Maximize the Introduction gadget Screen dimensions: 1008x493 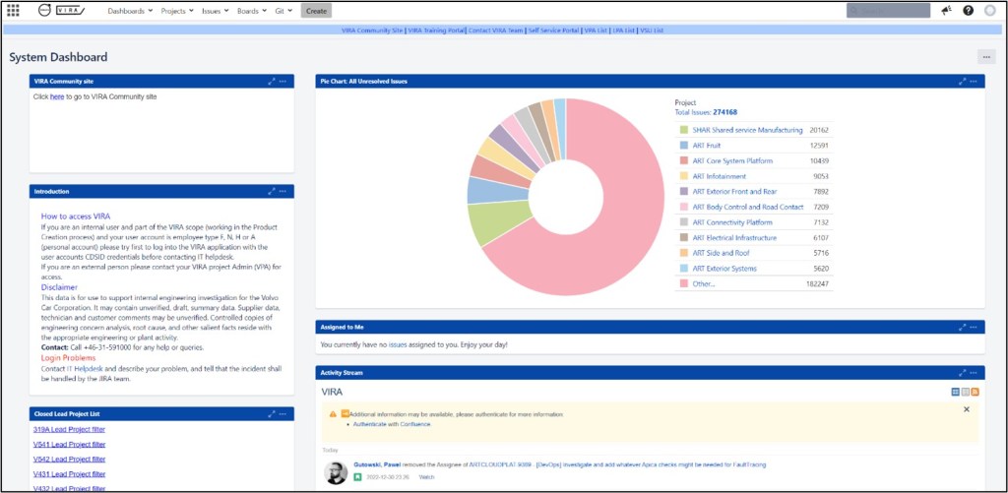click(272, 192)
